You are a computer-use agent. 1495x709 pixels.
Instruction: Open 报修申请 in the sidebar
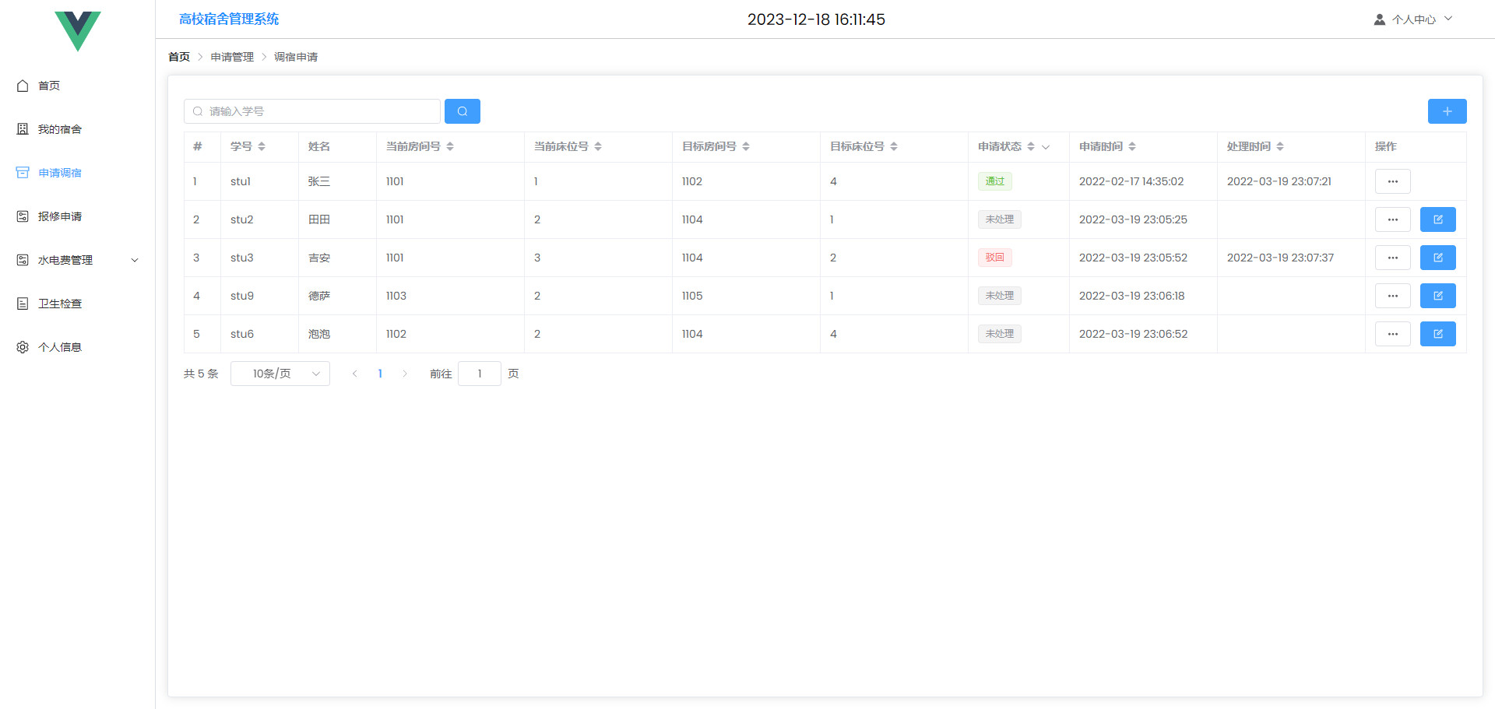[78, 216]
